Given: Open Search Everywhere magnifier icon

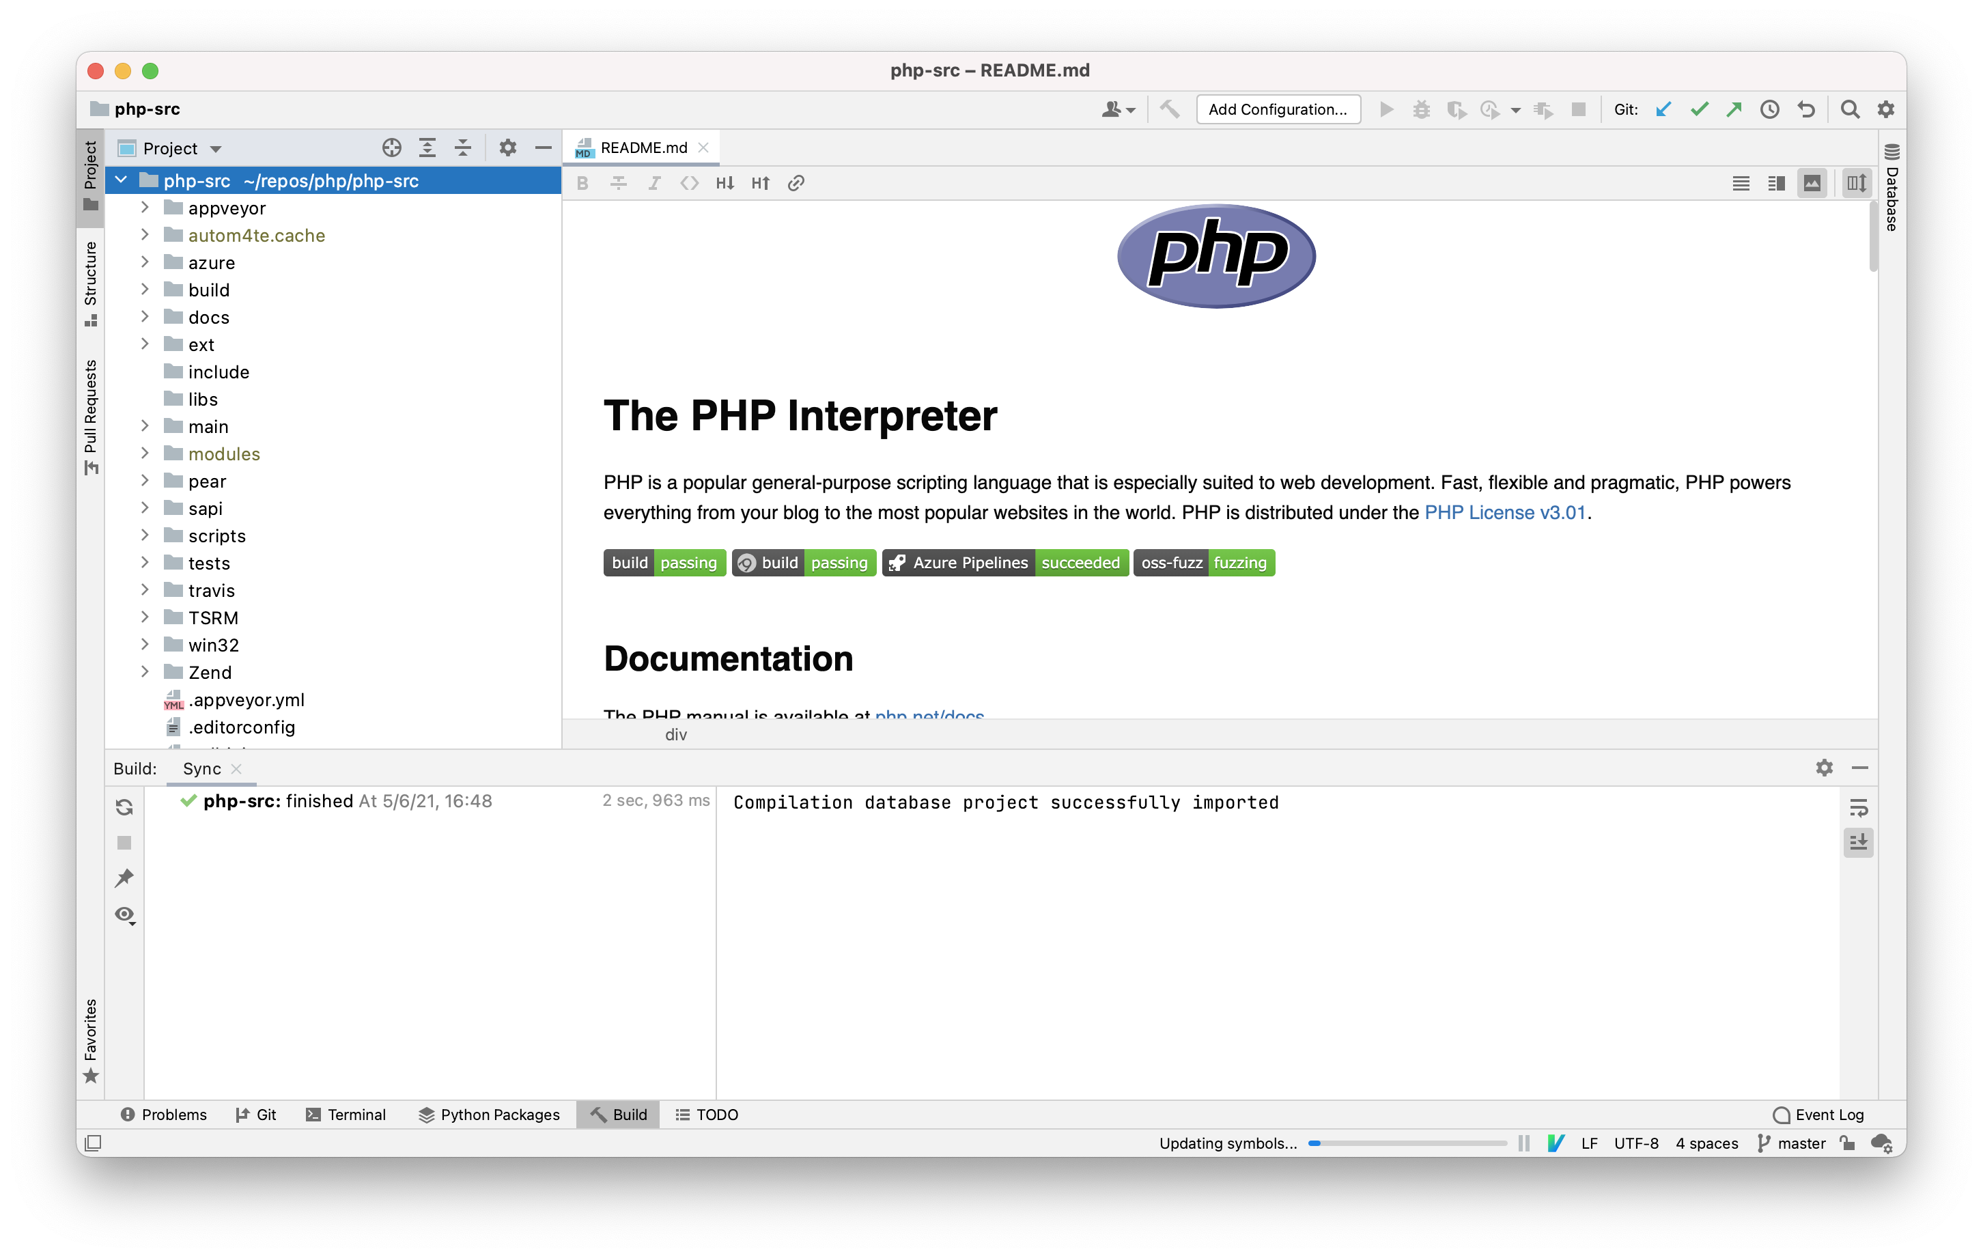Looking at the screenshot, I should [x=1850, y=109].
